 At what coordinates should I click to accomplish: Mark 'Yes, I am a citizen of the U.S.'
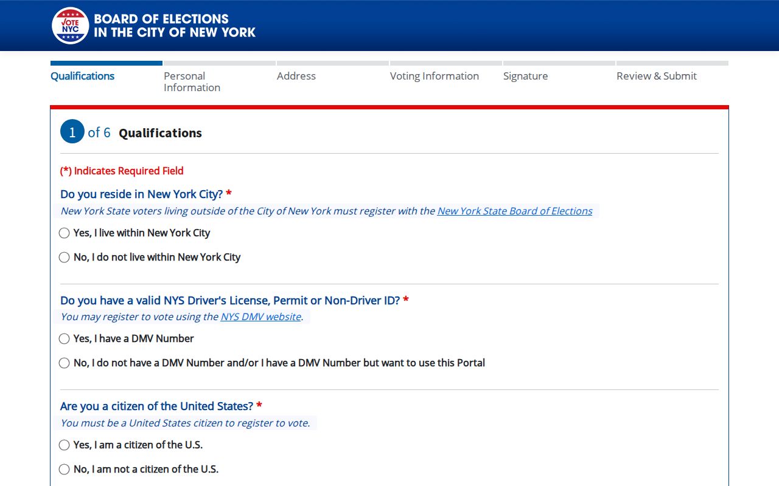pyautogui.click(x=64, y=445)
